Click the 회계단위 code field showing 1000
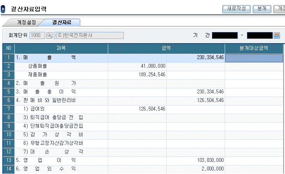The image size is (285, 174). tap(37, 35)
